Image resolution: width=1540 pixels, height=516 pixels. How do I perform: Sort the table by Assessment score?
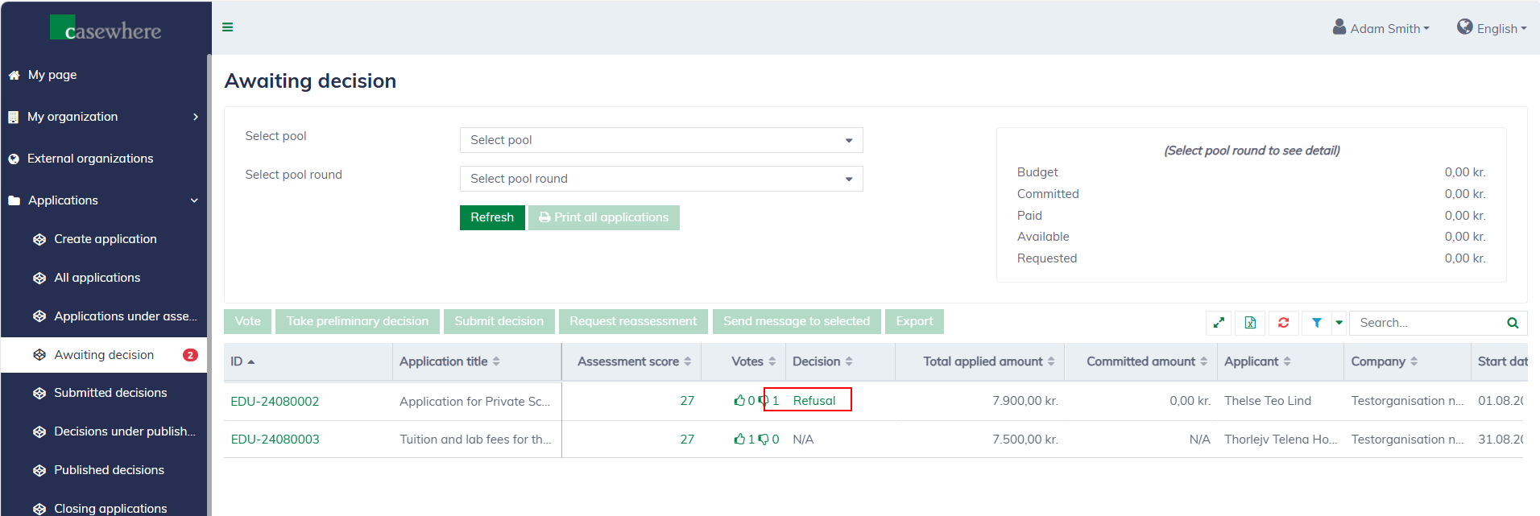pos(634,361)
